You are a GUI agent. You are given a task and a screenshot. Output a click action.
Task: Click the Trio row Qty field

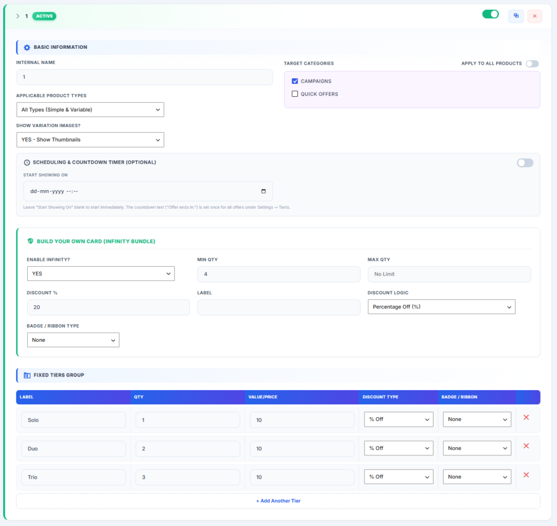point(188,477)
